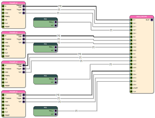Image resolution: width=155 pixels, height=118 pixels.
Task: Click the REG_0 output port
Action: coord(56,22)
